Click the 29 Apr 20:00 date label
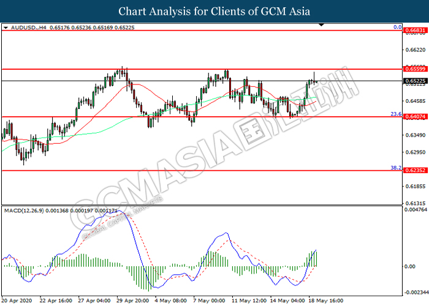 click(131, 301)
